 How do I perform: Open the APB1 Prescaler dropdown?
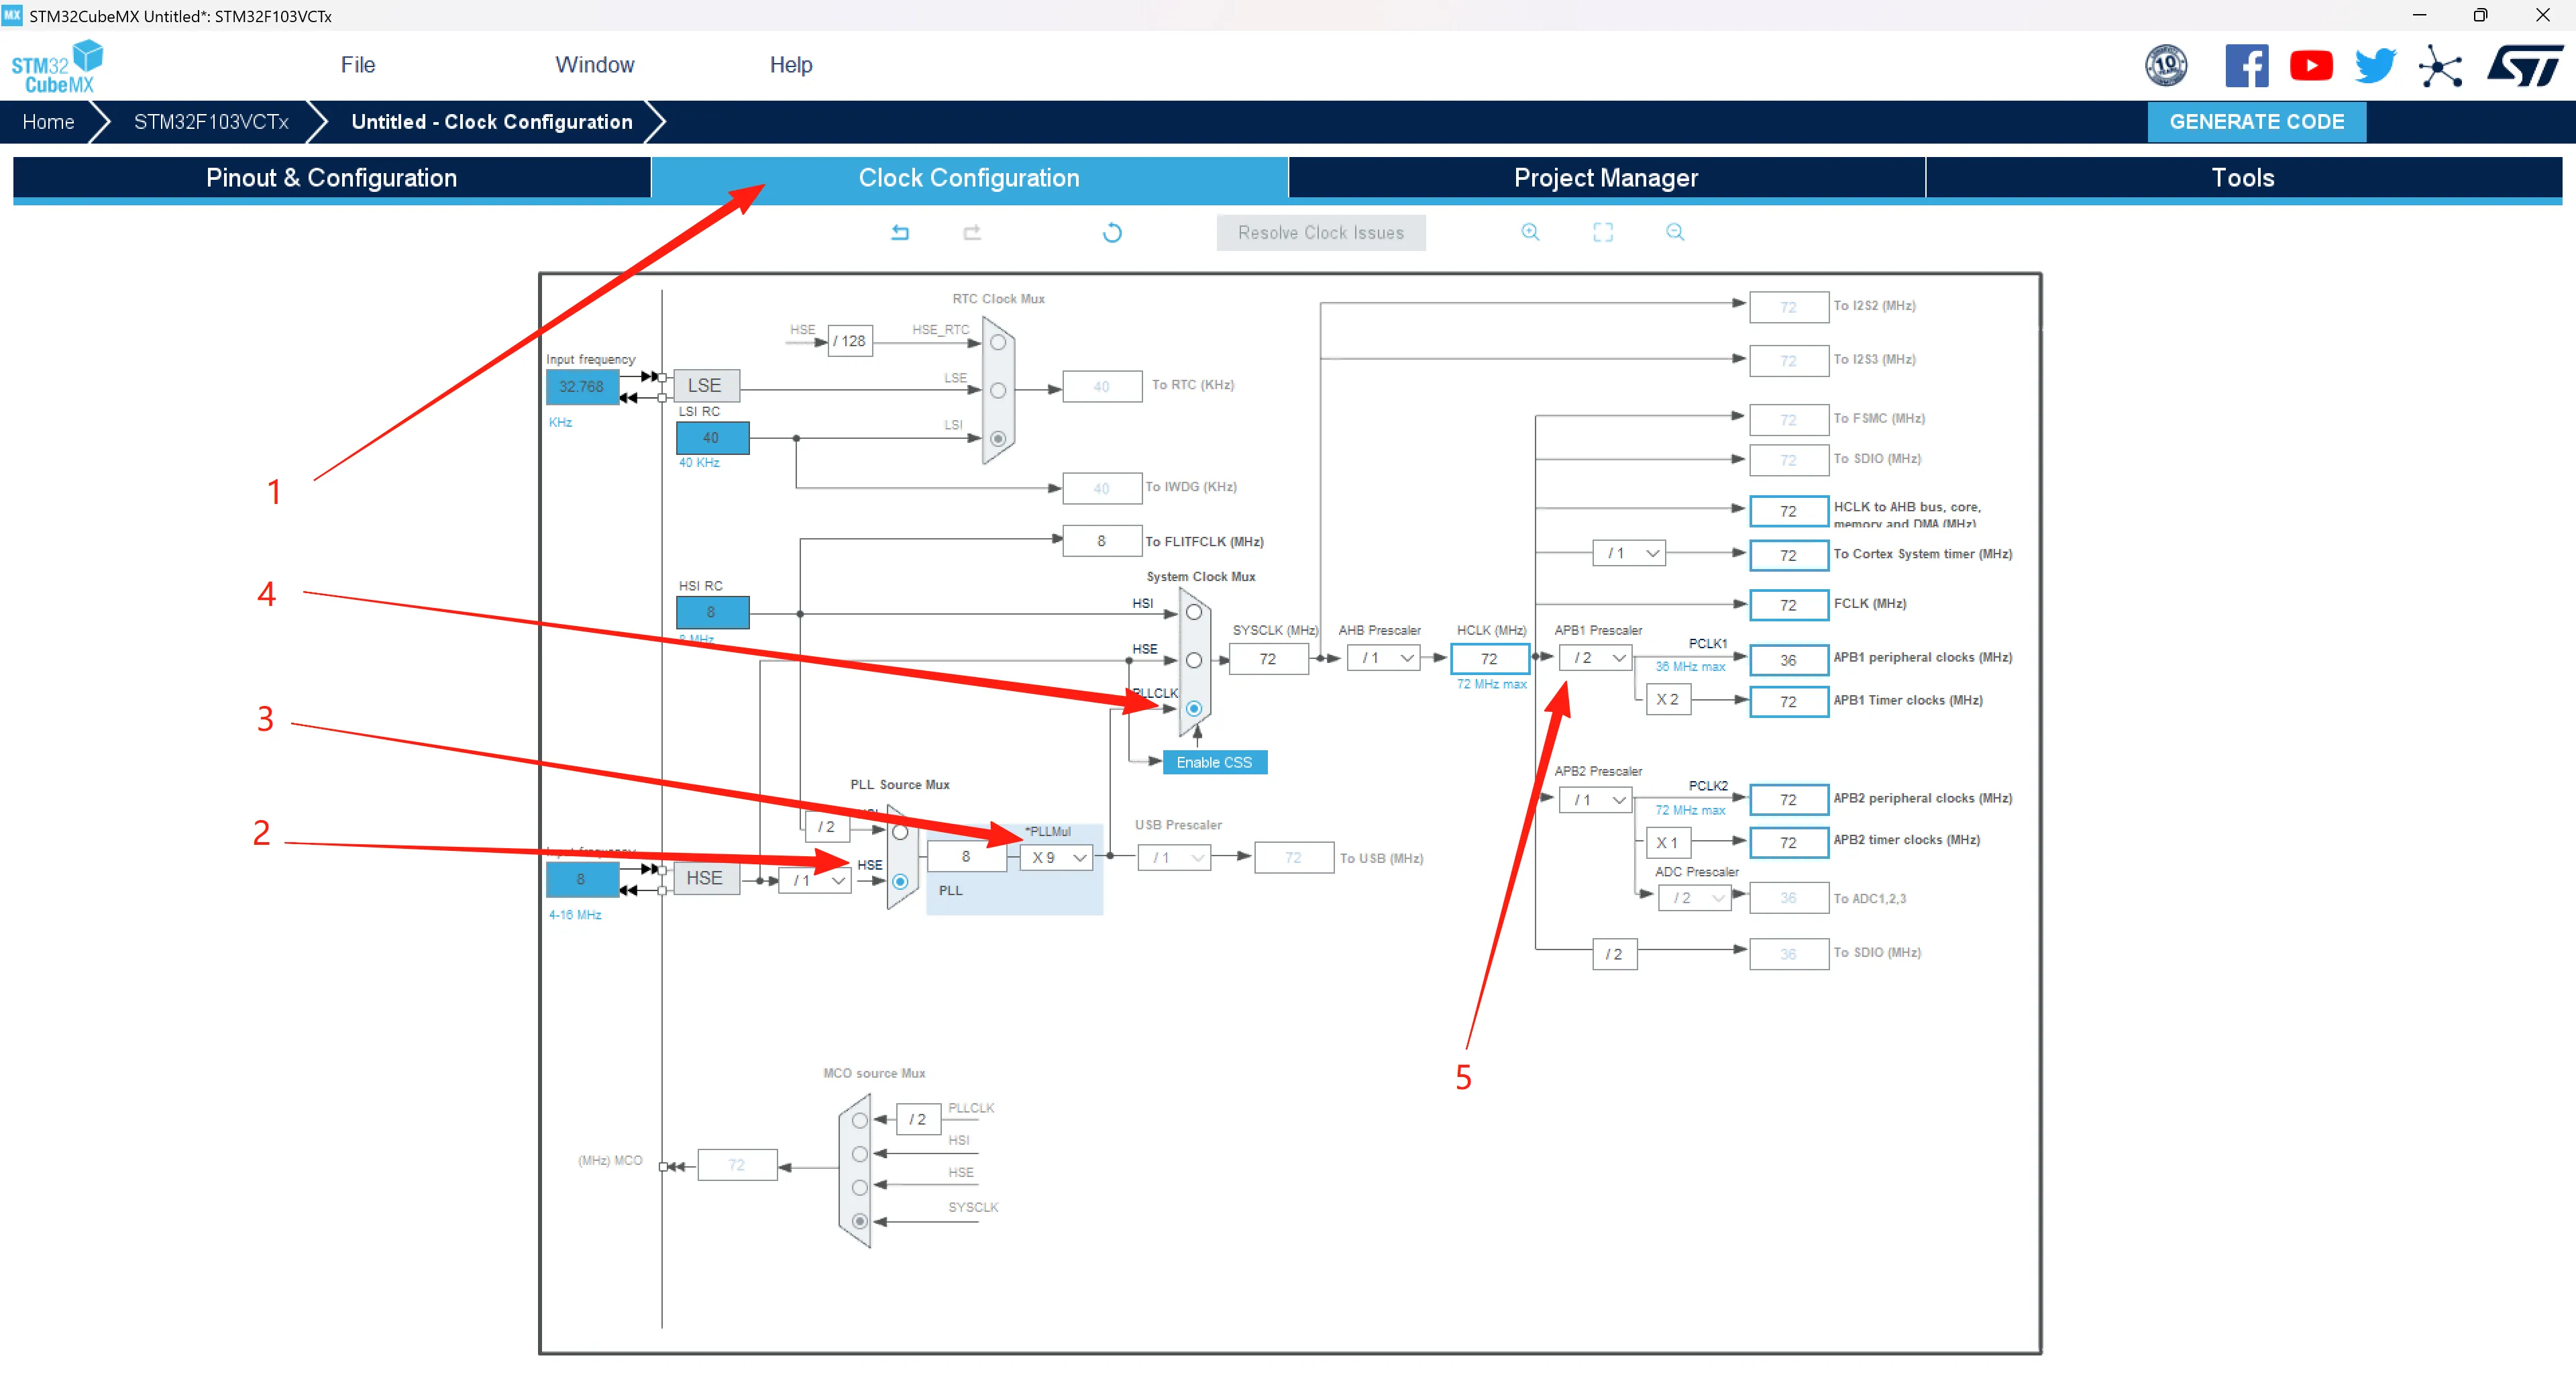pos(1596,658)
